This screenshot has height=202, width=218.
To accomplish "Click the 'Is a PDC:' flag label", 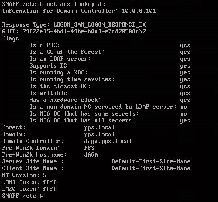I will point(45,45).
